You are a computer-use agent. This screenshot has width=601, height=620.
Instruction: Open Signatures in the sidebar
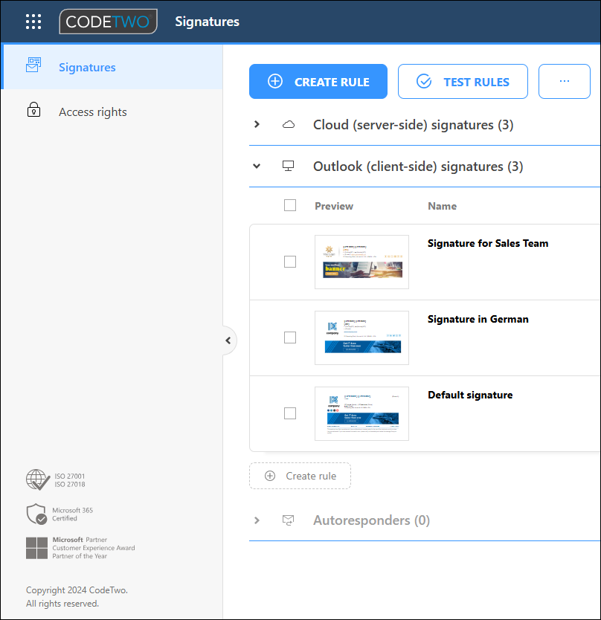coord(112,67)
